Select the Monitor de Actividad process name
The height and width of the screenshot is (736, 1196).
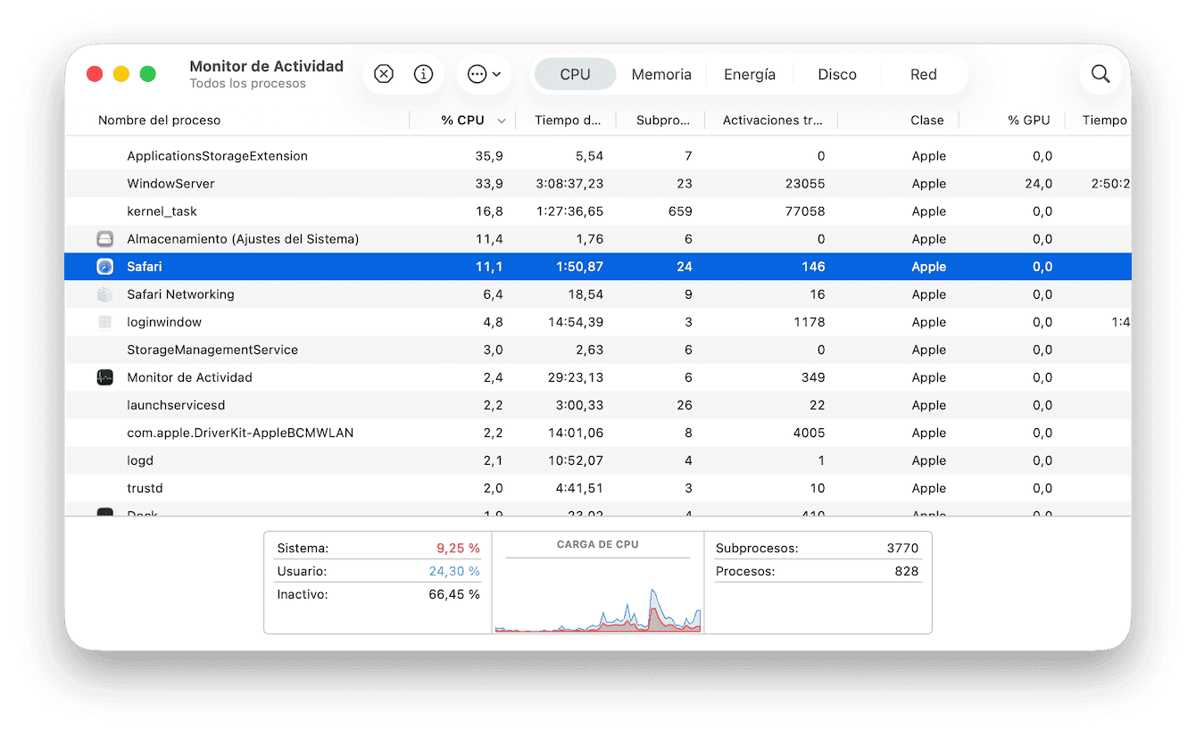(189, 377)
